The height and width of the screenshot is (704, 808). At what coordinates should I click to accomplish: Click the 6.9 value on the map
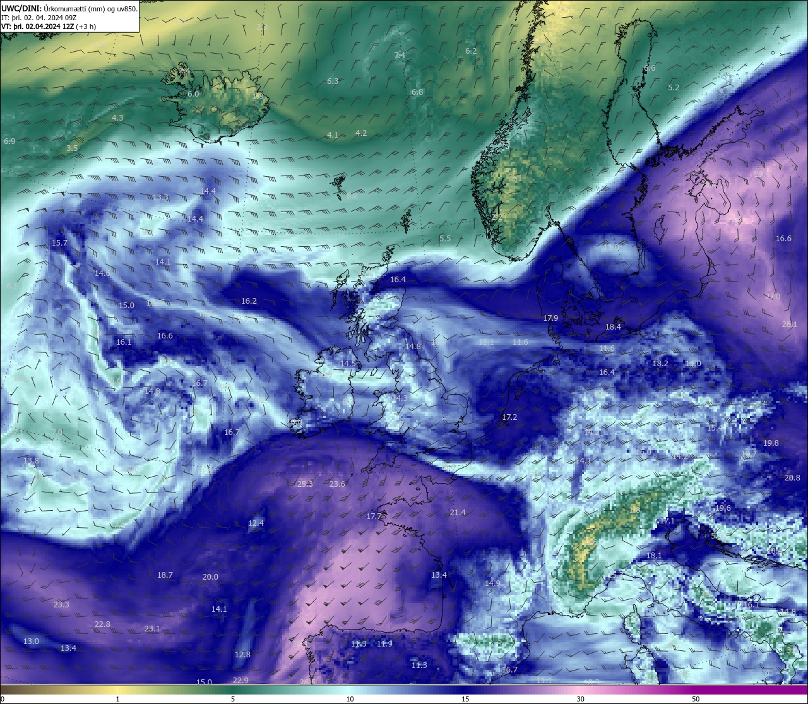(x=9, y=141)
